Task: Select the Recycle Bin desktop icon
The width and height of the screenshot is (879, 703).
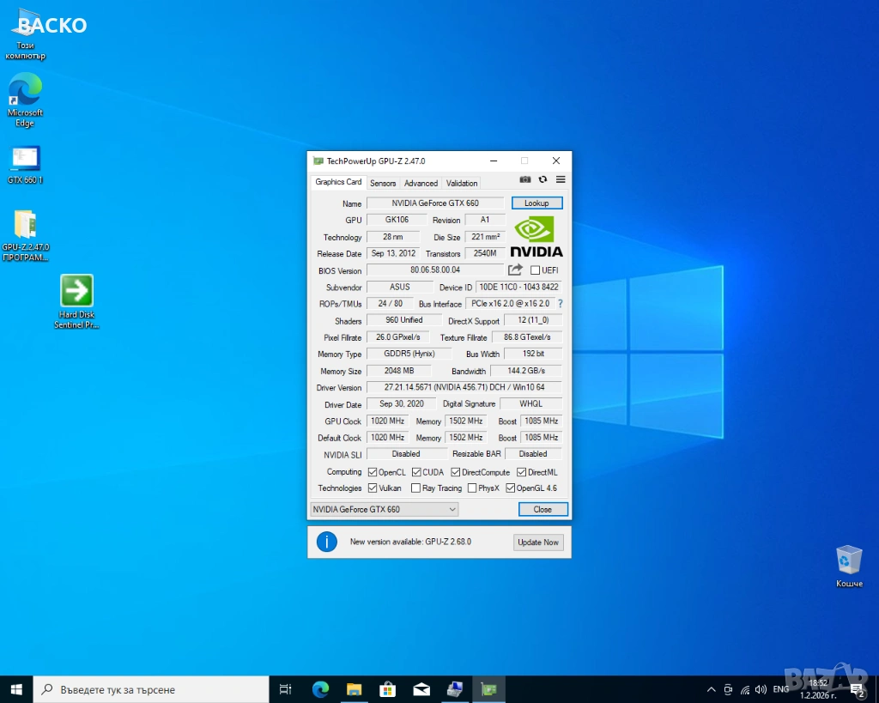Action: click(849, 561)
